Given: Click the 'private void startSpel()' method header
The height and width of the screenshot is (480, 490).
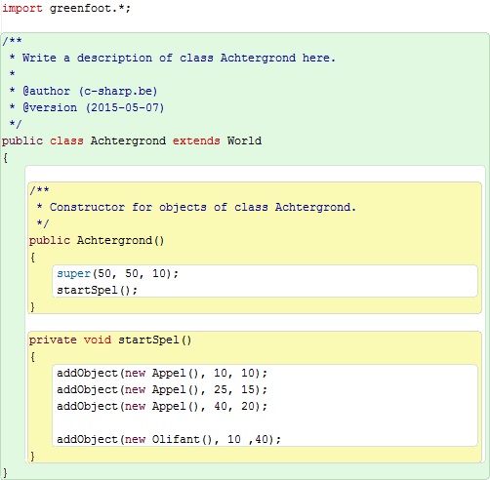Looking at the screenshot, I should [x=110, y=340].
